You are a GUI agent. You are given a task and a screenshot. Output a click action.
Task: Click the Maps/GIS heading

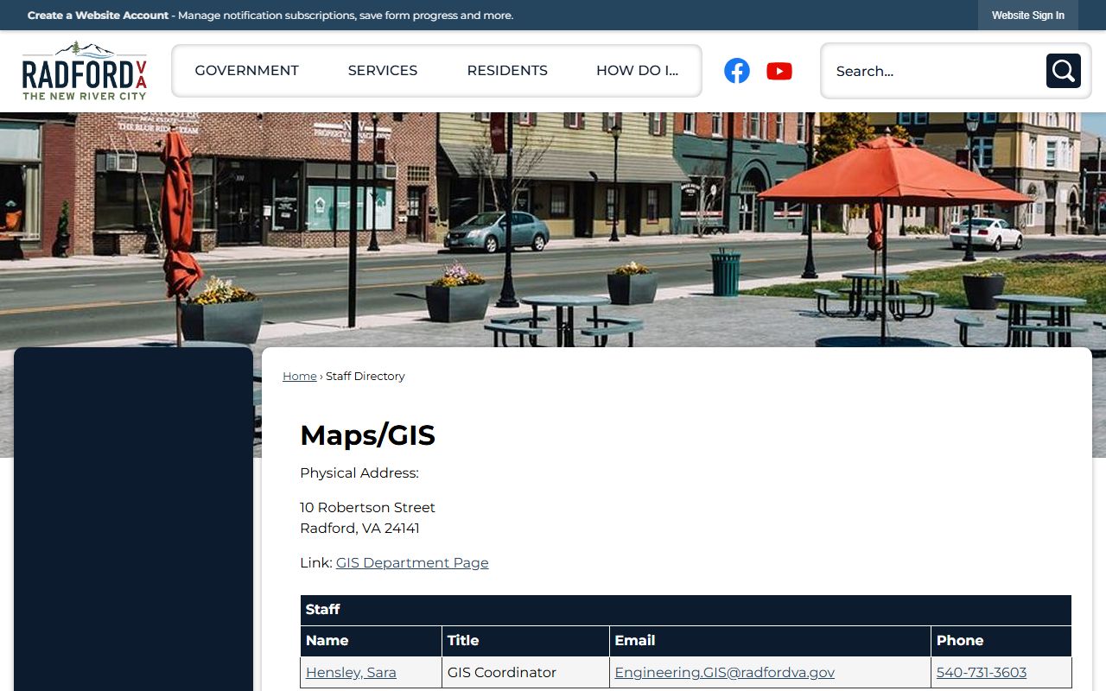point(367,435)
